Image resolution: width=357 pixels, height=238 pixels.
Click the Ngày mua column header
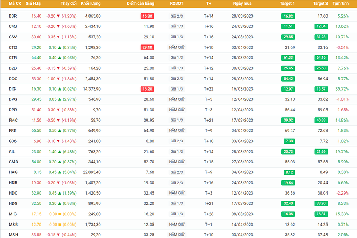tap(243, 4)
